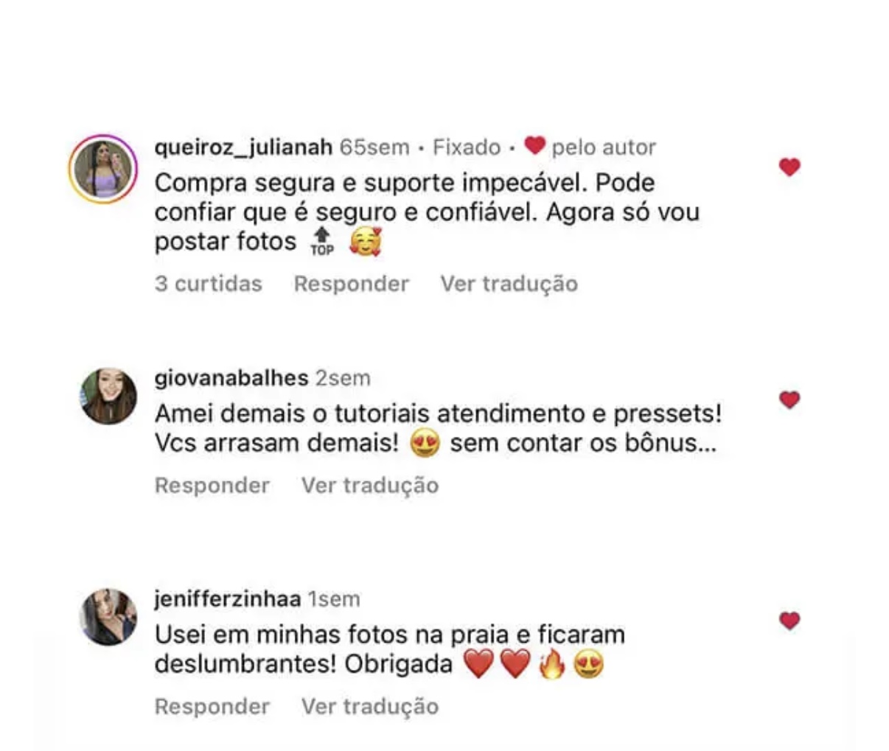
Task: Click the TOP arrow emoji in first comment
Action: coord(321,242)
